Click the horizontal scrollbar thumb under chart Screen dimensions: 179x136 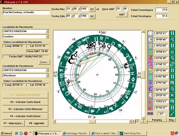click(92, 121)
